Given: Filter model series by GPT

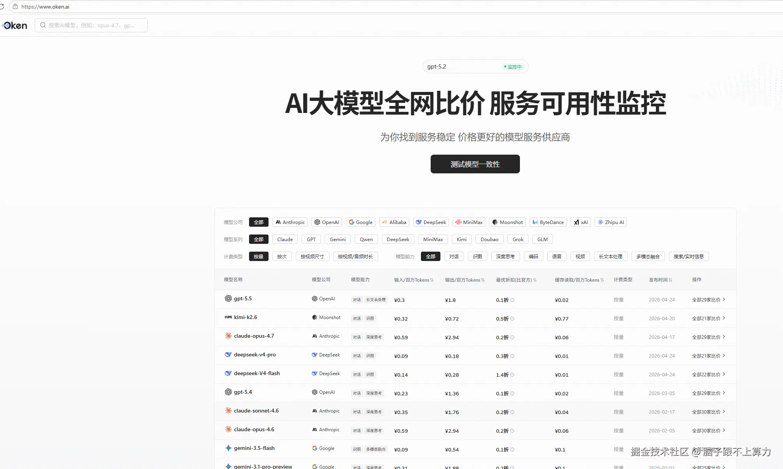Looking at the screenshot, I should tap(311, 239).
